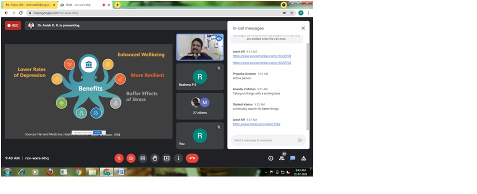This screenshot has height=194, width=477.
Task: Raise hand in the meeting
Action: pos(154,158)
